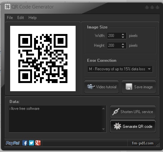The width and height of the screenshot is (163, 152).
Task: Click the chain link Shorten URL icon
Action: click(x=116, y=112)
